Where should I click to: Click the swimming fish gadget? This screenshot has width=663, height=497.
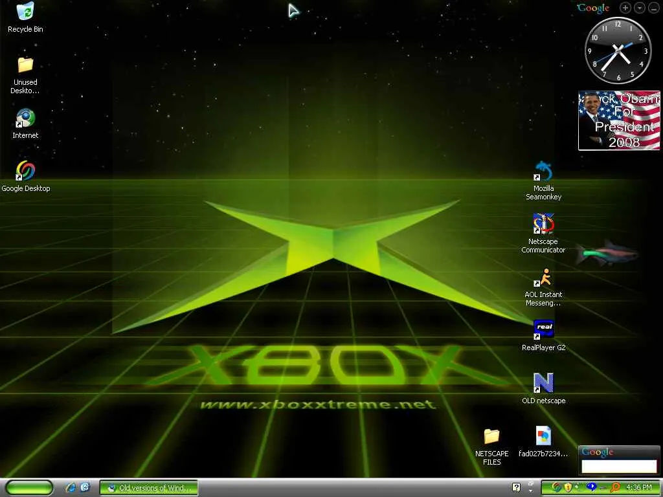(607, 253)
